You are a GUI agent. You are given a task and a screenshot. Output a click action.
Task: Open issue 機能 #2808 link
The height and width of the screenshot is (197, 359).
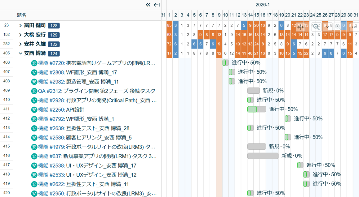(x=51, y=73)
